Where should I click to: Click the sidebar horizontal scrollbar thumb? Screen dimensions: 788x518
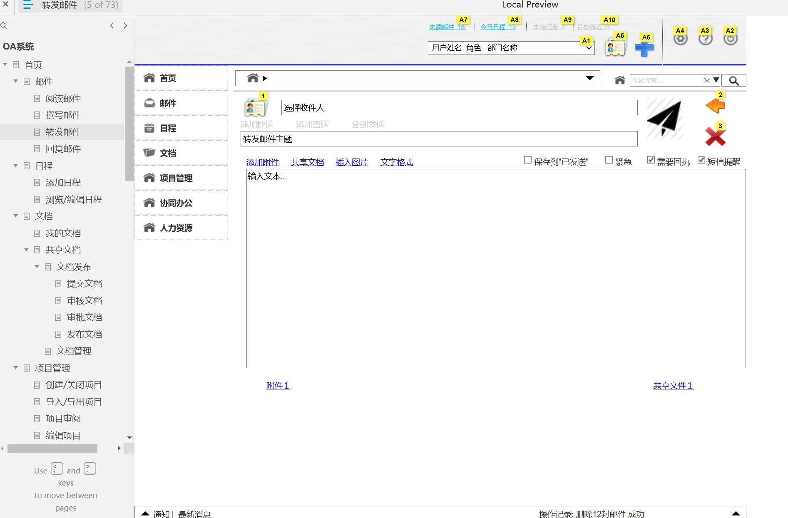point(52,448)
